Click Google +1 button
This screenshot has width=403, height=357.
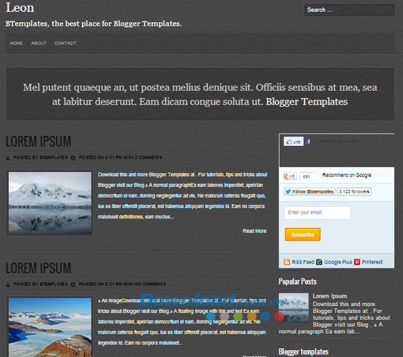tap(290, 176)
